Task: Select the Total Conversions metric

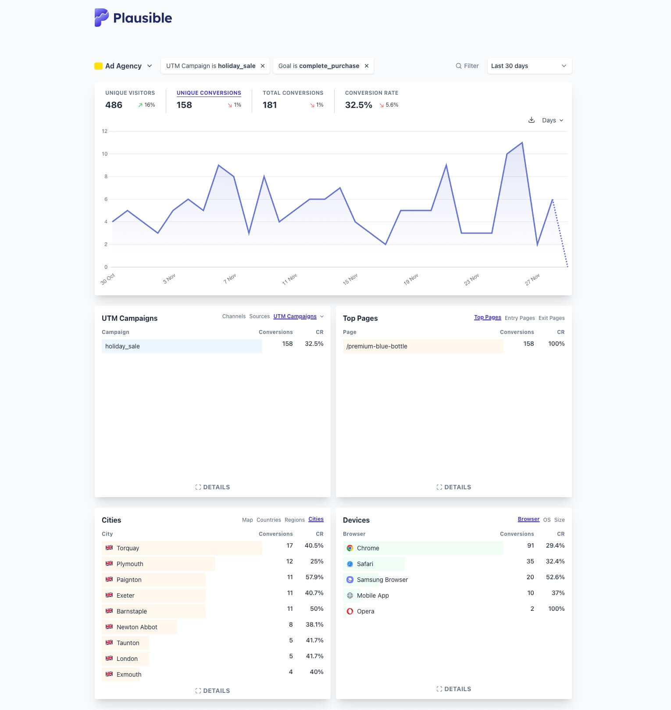Action: (x=293, y=93)
